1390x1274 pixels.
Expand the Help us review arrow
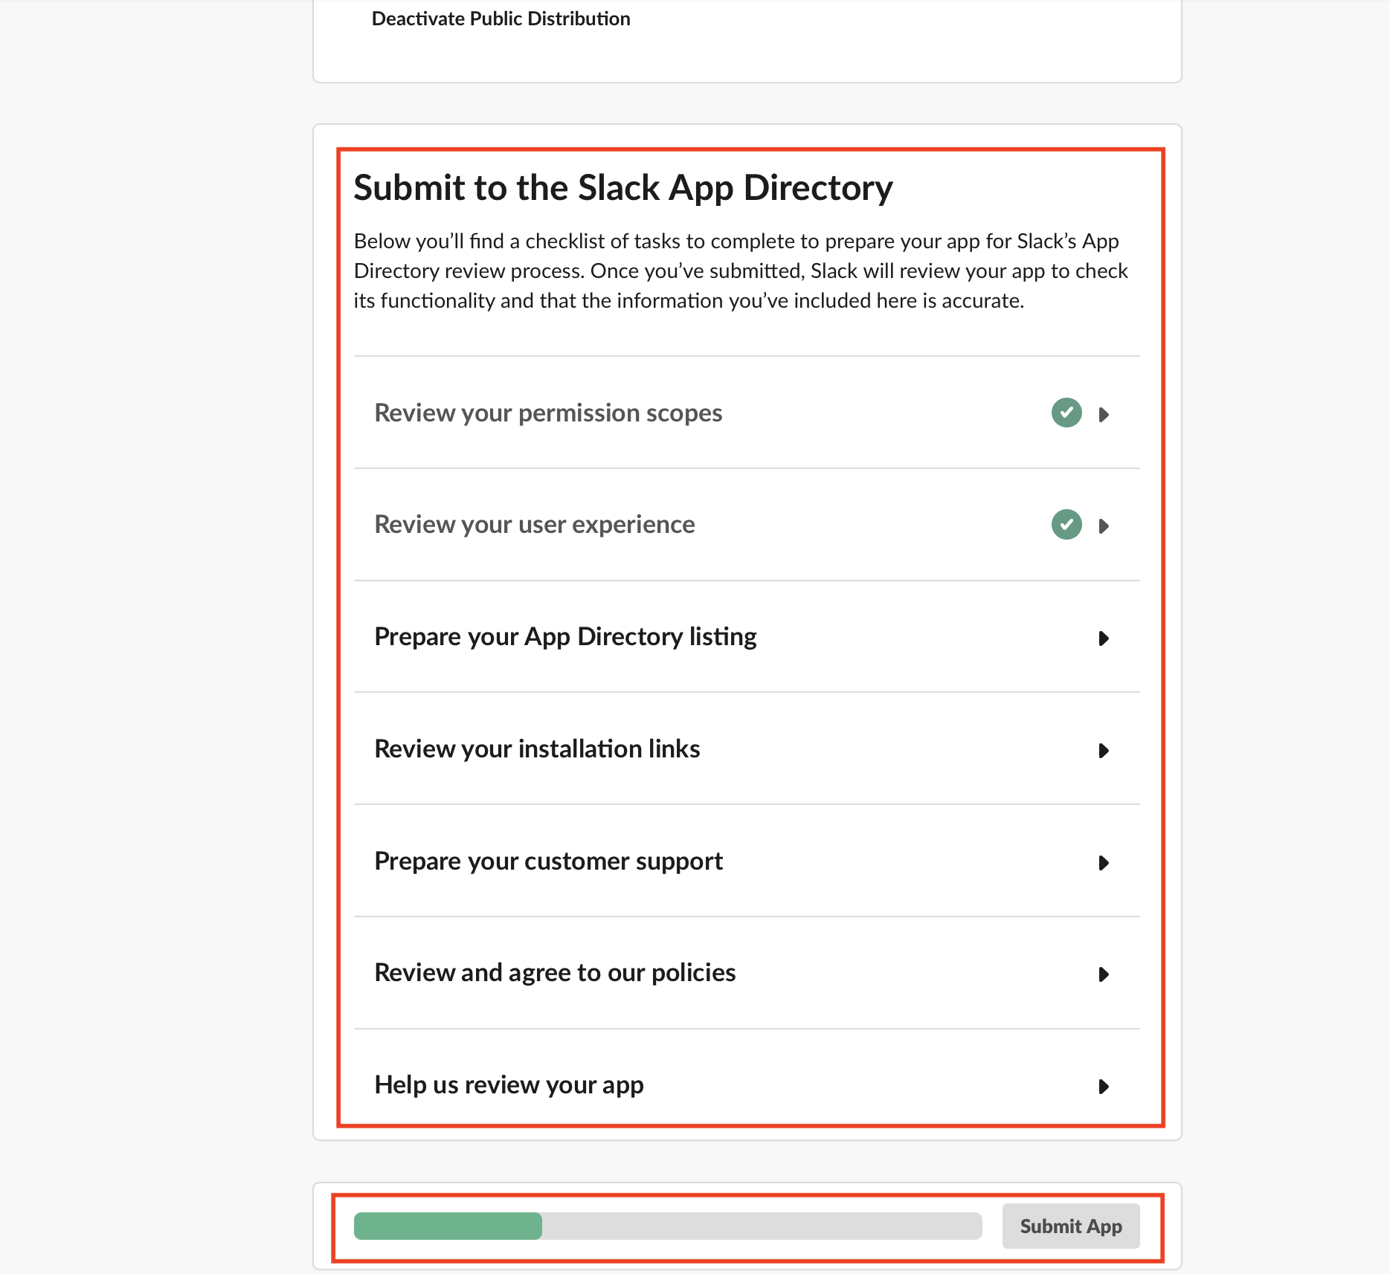(1104, 1087)
